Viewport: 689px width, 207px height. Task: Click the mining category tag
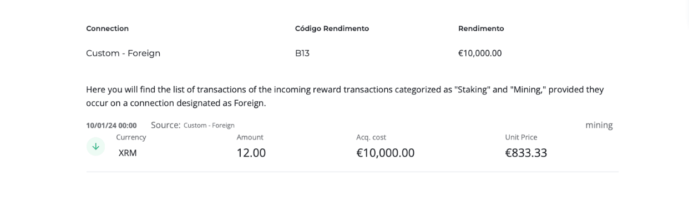click(x=599, y=125)
